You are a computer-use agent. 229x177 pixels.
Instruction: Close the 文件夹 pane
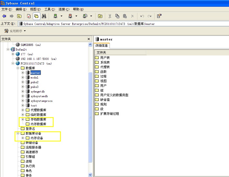point(88,39)
